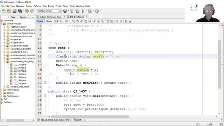Viewport: 224px width, 126px height.
Task: Click the Shift Line Left icon
Action: click(x=108, y=21)
